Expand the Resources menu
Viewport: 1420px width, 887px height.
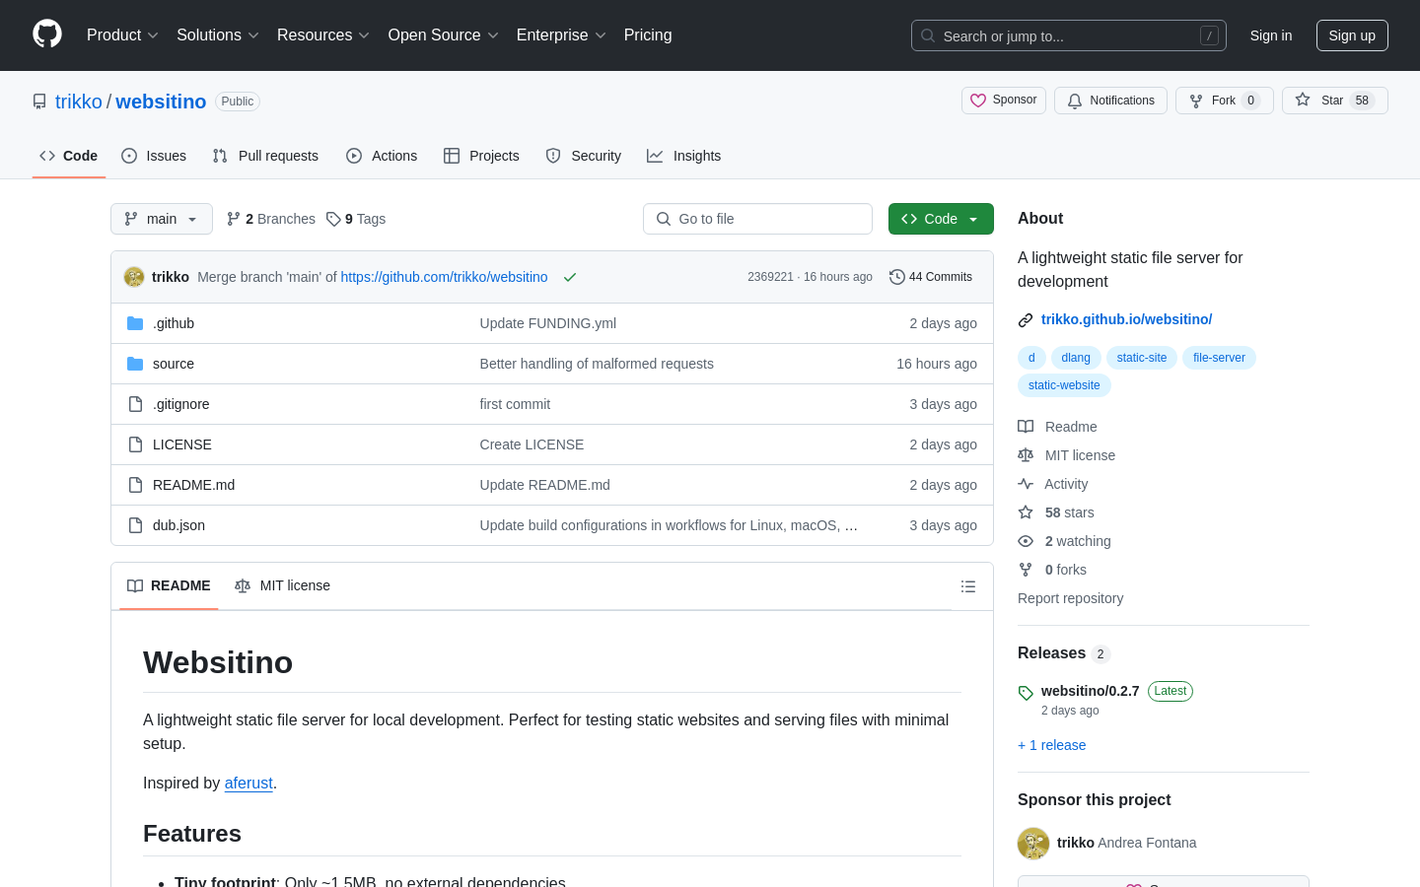tap(323, 34)
